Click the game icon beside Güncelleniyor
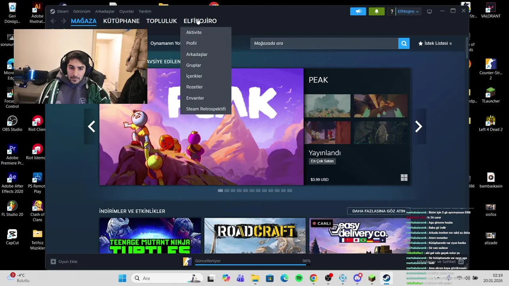 187,261
